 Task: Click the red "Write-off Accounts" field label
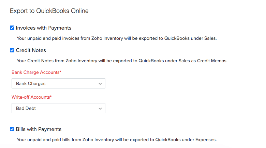31,97
